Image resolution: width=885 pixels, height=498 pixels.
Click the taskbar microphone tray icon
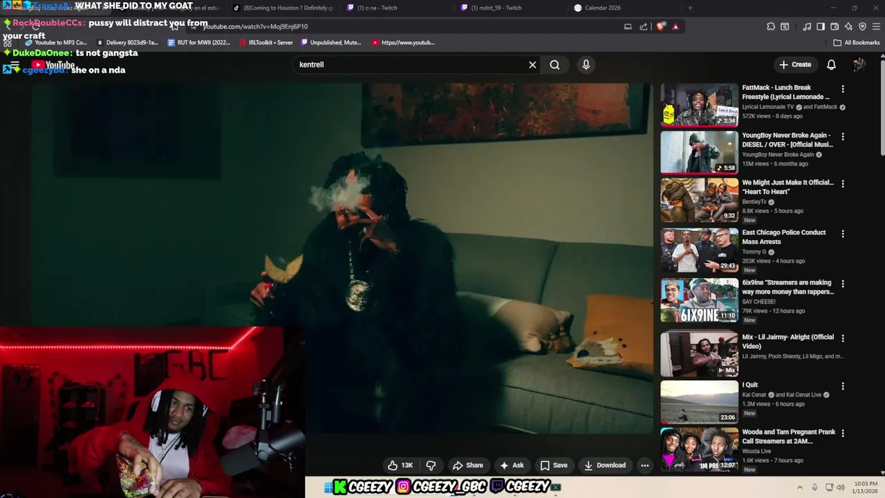coord(814,487)
